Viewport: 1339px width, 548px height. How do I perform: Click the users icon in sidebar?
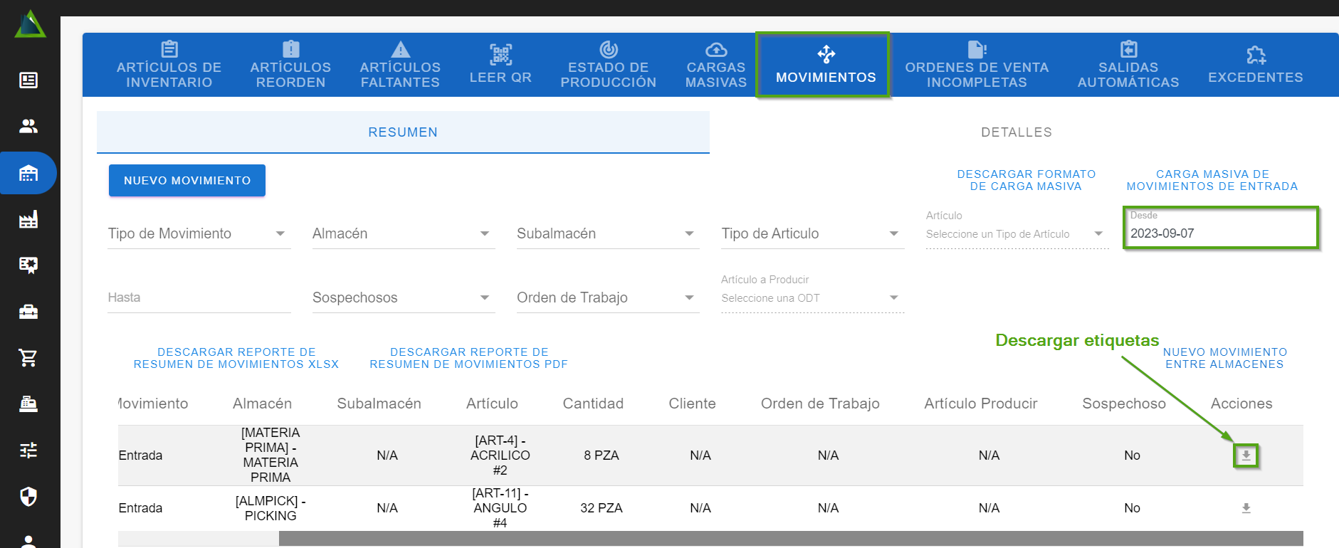coord(28,126)
